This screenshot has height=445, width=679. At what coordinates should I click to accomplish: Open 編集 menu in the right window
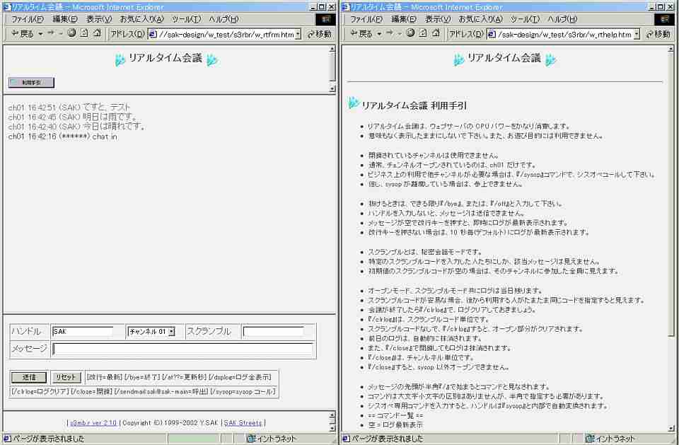[404, 19]
